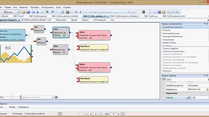Image resolution: width=209 pixels, height=117 pixels.
Task: Click the link icon next to Период
Action: pos(188,97)
